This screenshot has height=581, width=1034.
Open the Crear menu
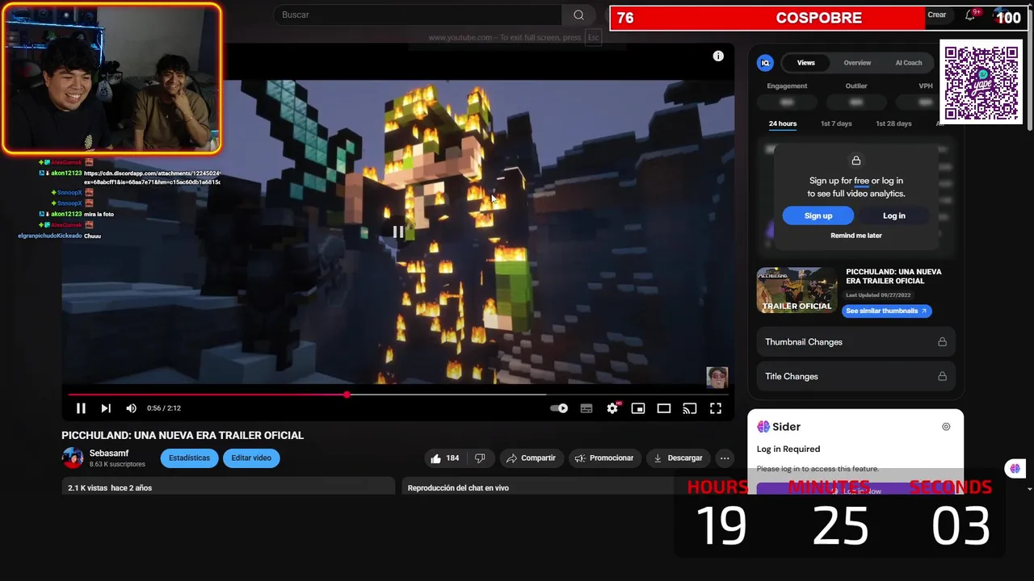[937, 15]
